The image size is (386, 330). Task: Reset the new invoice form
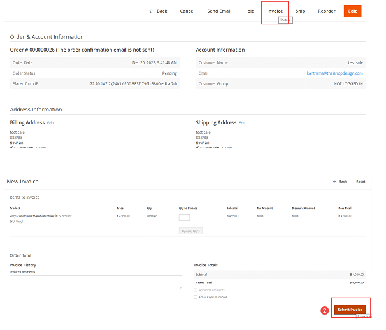361,182
